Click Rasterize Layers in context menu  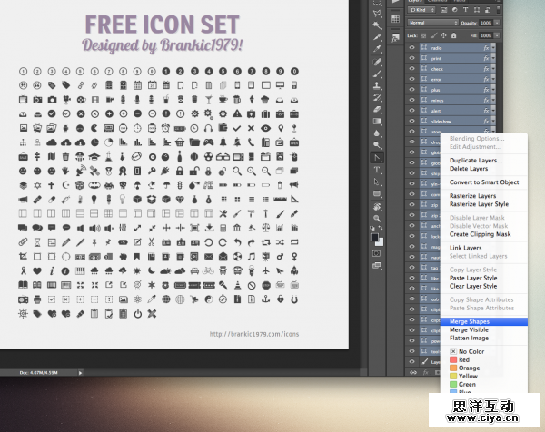[x=472, y=196]
